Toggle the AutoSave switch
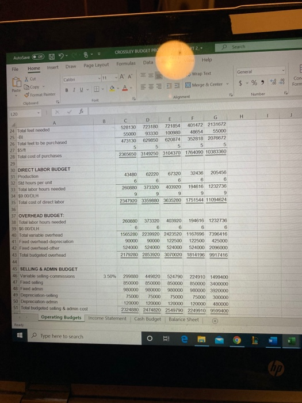302x403 pixels. (39, 57)
